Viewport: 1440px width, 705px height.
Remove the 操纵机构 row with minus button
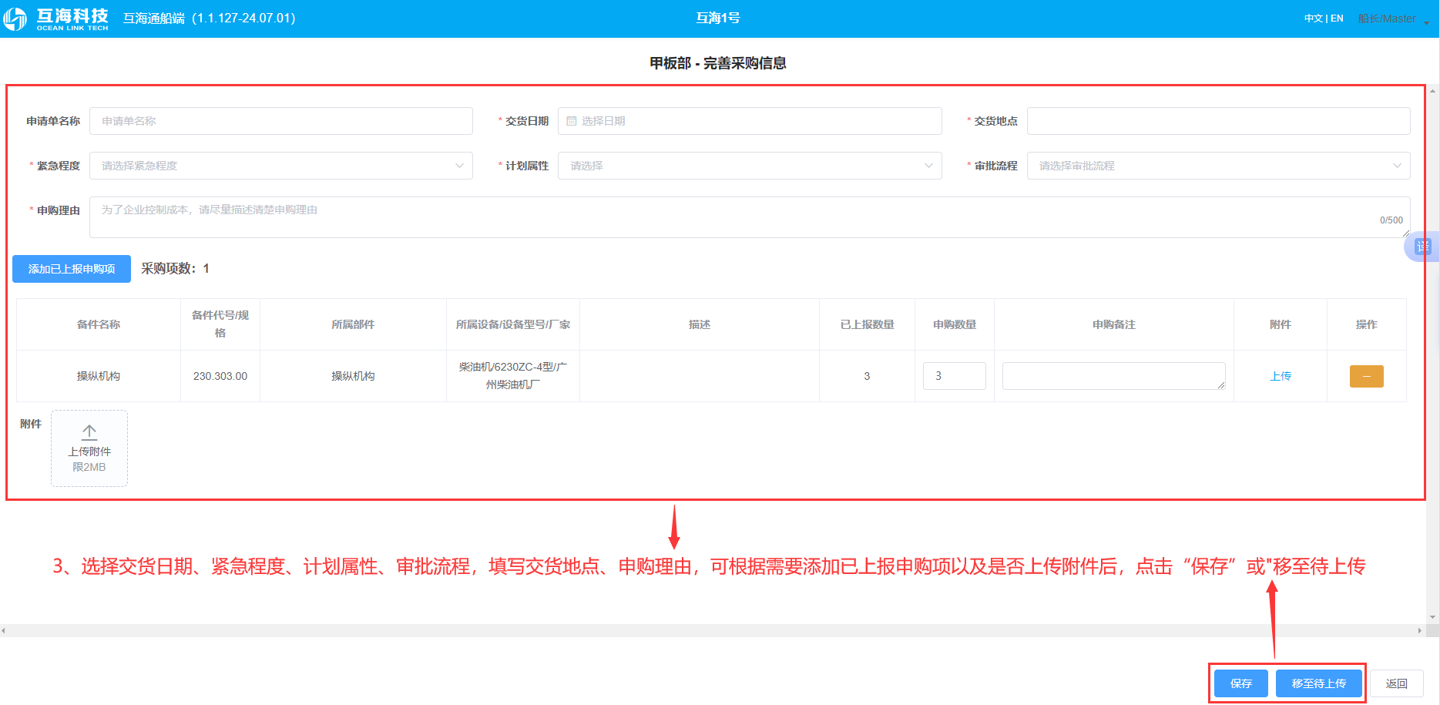click(x=1366, y=376)
